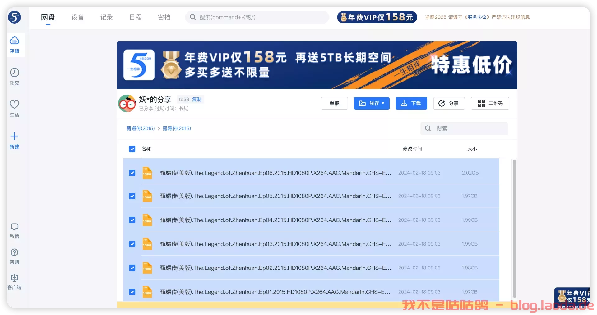Expand the 转存 dropdown button
The width and height of the screenshot is (597, 315).
click(x=372, y=103)
